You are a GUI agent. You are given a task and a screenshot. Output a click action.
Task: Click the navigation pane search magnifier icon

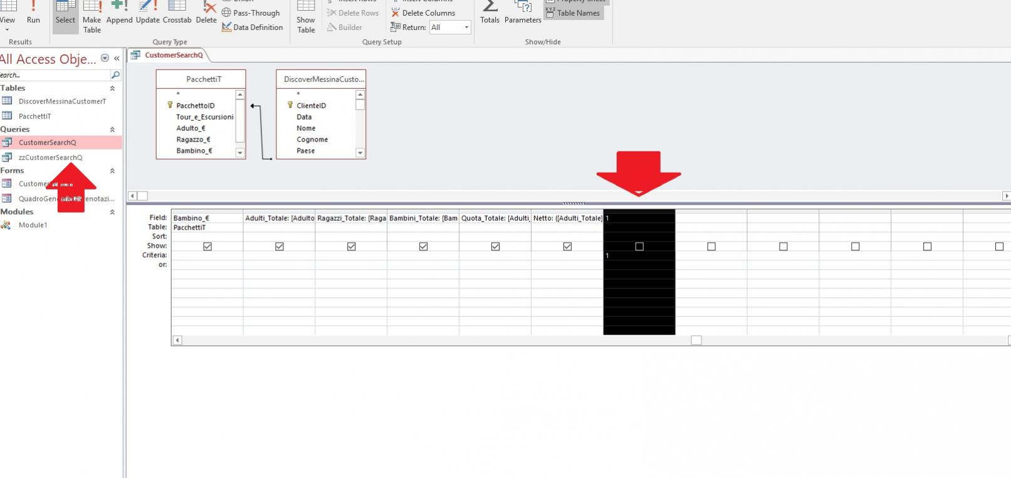click(115, 75)
